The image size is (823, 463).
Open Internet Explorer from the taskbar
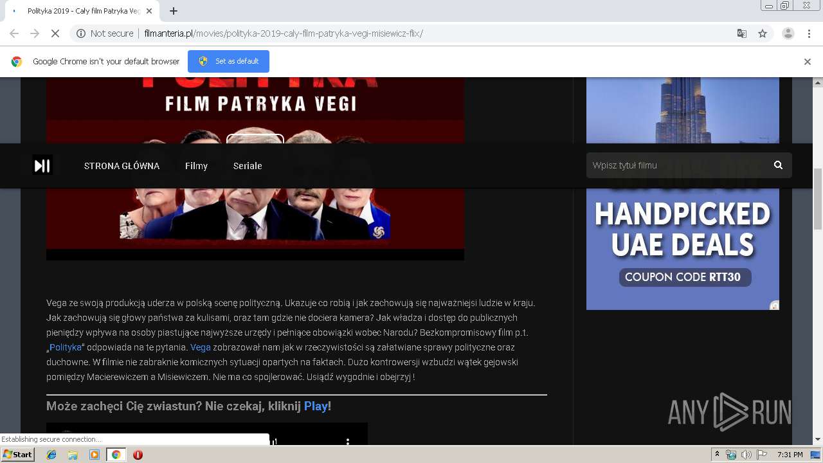[51, 455]
